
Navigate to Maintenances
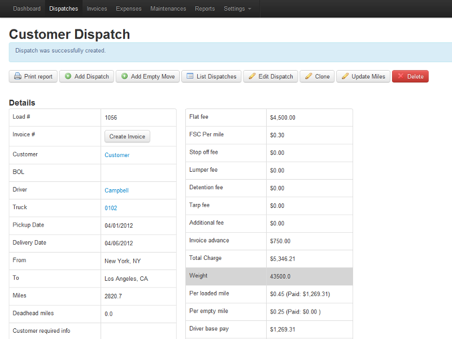[x=168, y=8]
